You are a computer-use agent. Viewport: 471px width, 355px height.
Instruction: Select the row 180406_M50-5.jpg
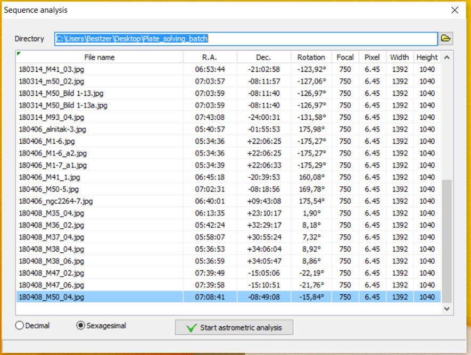(228, 189)
